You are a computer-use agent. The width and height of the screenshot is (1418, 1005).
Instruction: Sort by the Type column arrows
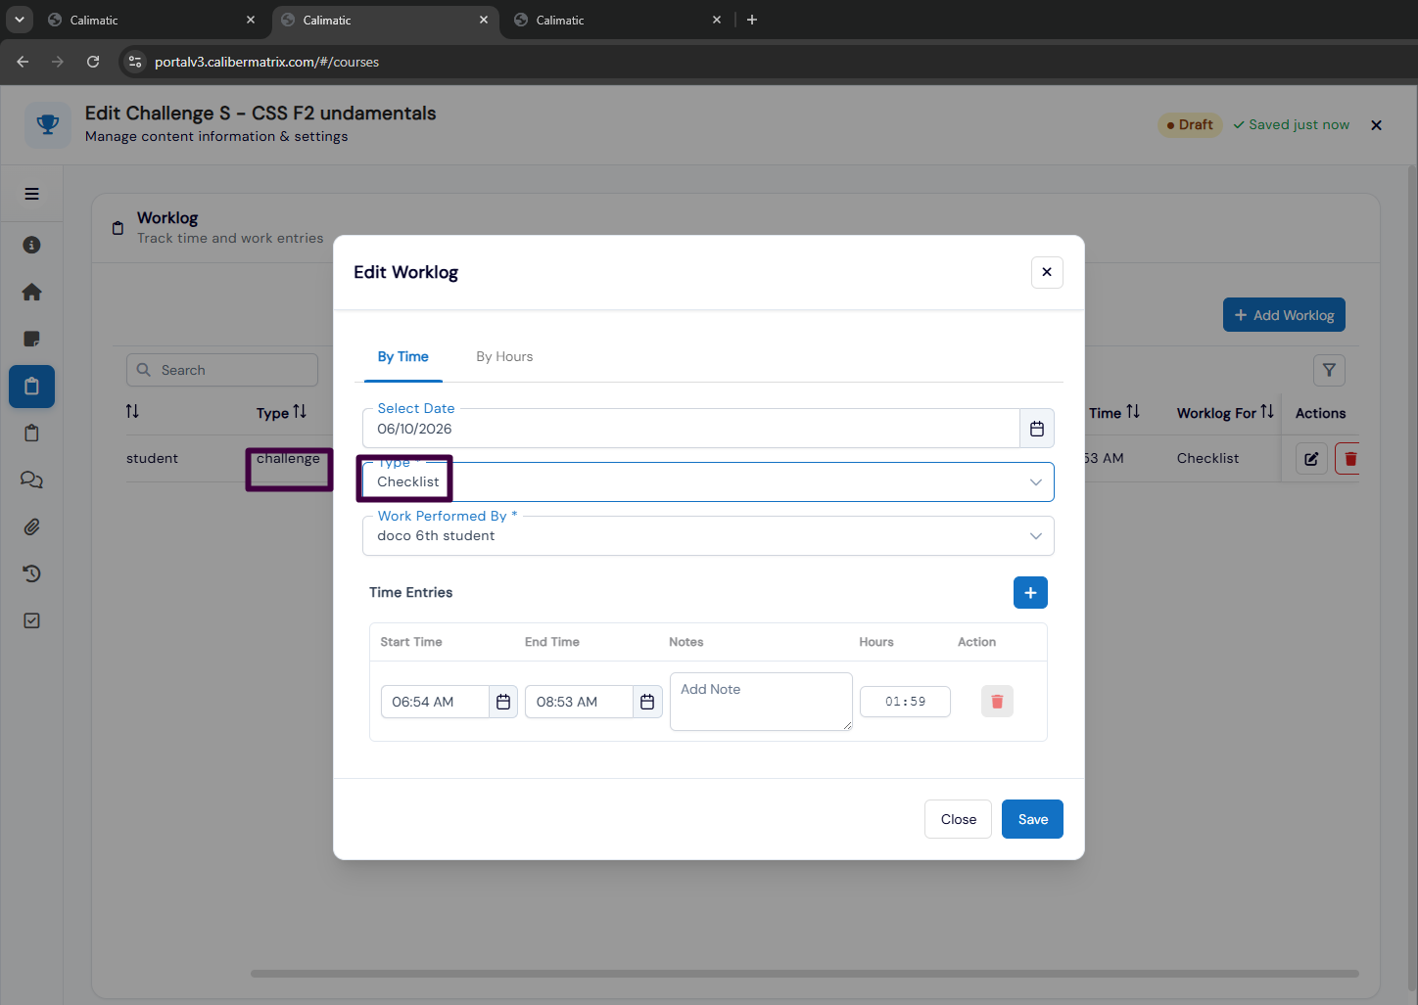tap(300, 412)
